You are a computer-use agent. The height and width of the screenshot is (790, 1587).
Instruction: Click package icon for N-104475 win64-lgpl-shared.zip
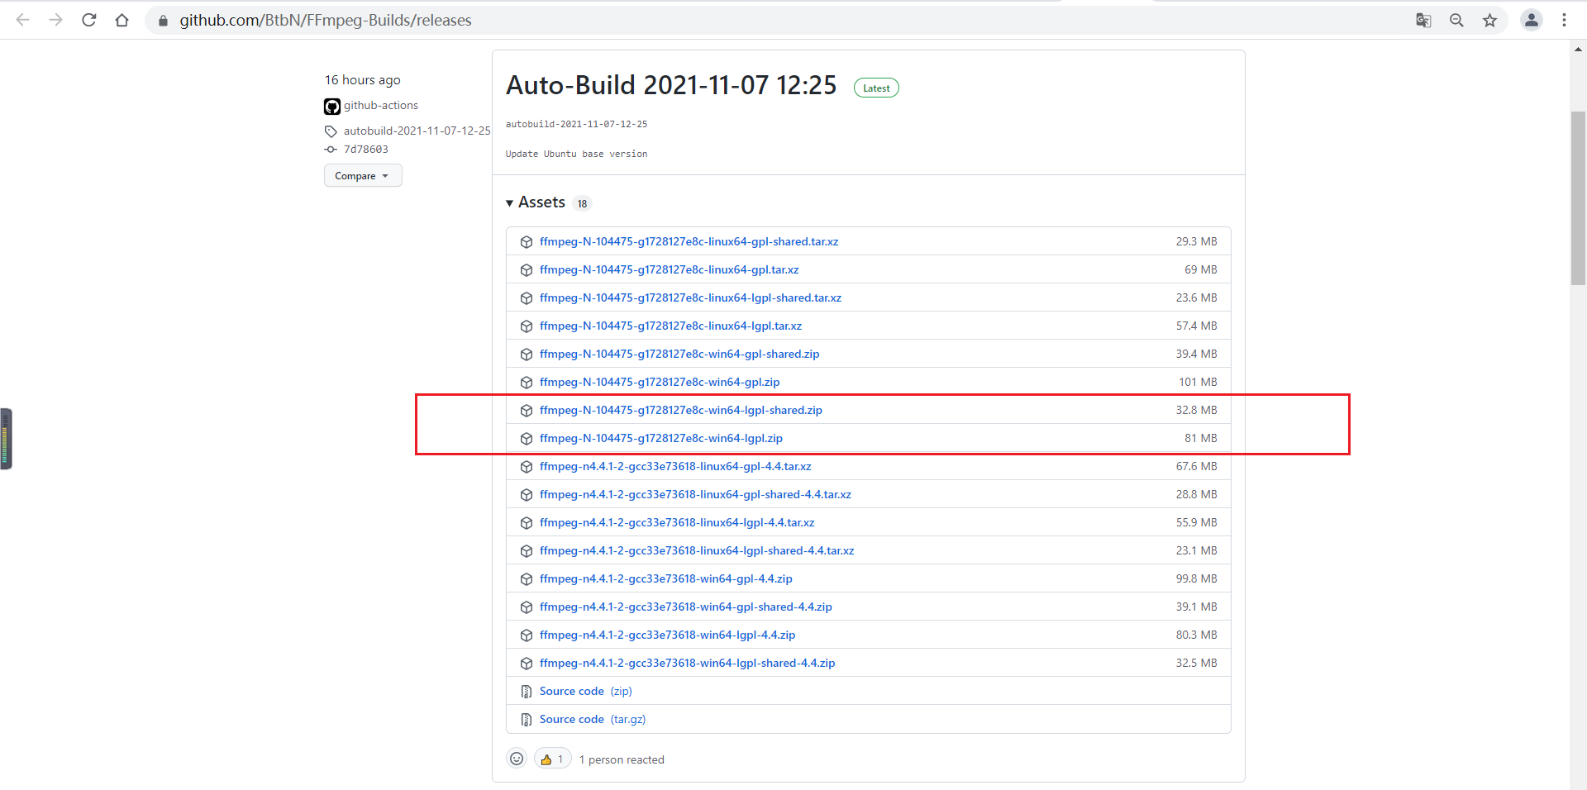pos(527,411)
